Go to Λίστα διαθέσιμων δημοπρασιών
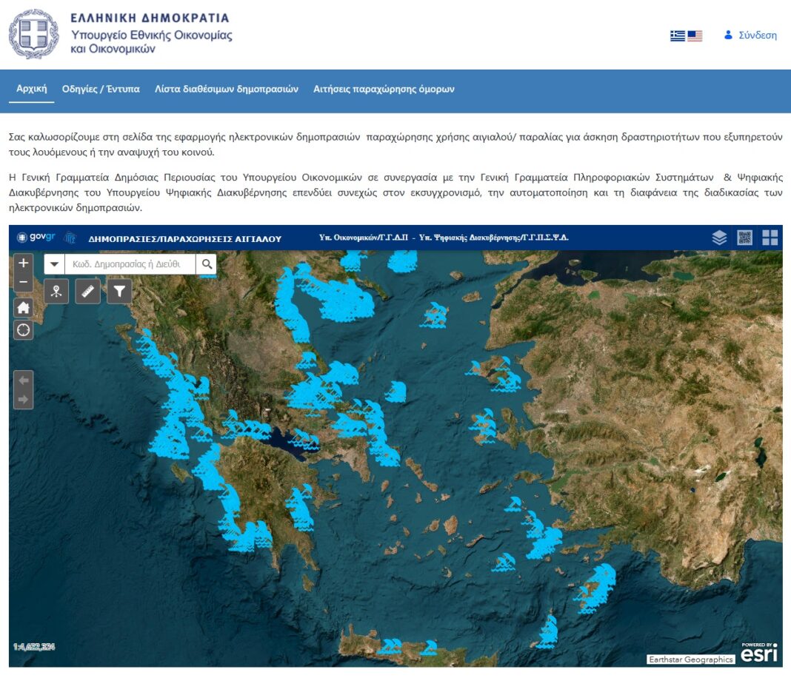 point(226,89)
